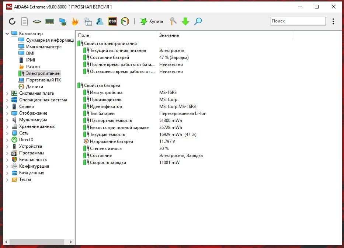Image resolution: width=344 pixels, height=248 pixels.
Task: Click the Операционная система Windows icon
Action: [14, 100]
